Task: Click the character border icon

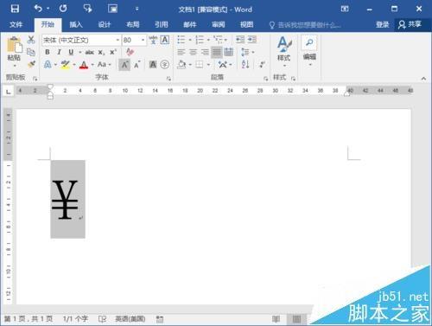Action: pyautogui.click(x=165, y=40)
